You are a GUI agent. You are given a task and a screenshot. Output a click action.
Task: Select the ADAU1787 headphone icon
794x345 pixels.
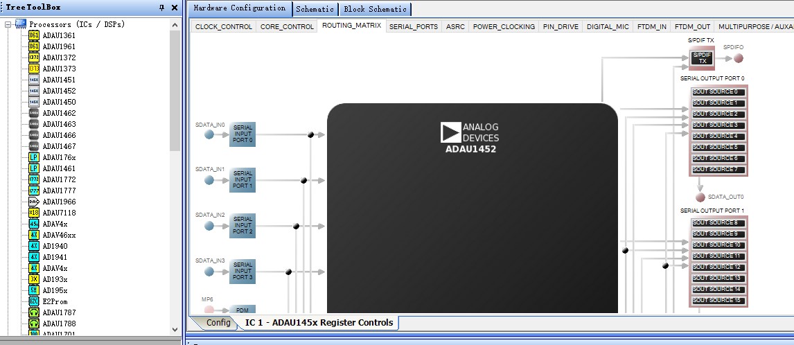coord(34,312)
